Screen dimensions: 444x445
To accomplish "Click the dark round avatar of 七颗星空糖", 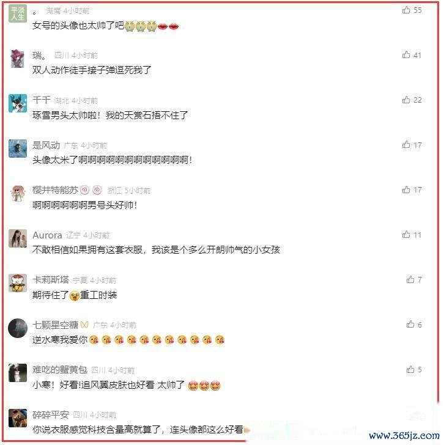I will coord(18,328).
